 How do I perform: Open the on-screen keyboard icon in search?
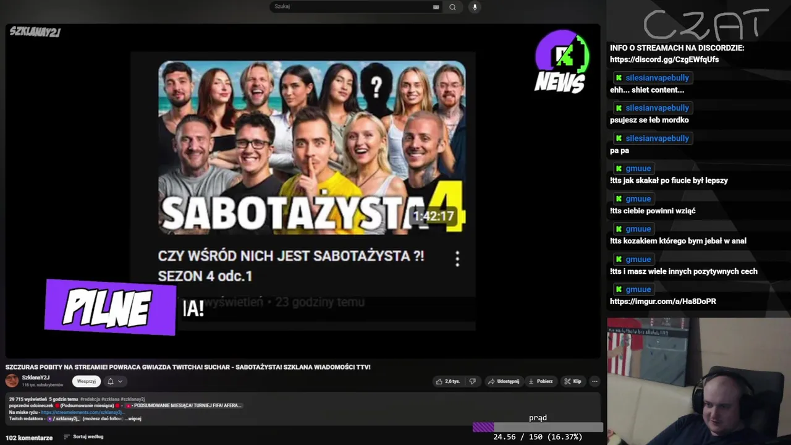(436, 7)
